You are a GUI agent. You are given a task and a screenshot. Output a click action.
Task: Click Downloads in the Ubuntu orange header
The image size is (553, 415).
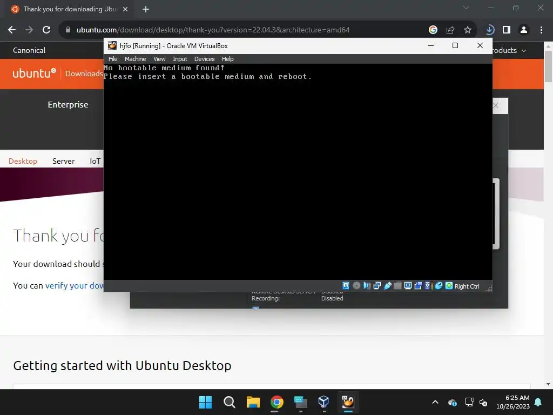click(x=84, y=73)
